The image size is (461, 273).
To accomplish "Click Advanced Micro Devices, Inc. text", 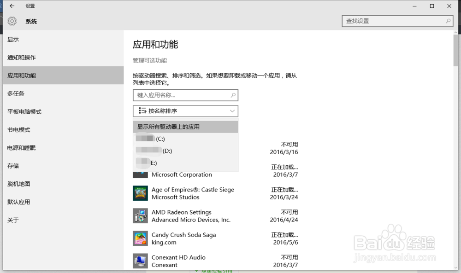I will tap(191, 220).
